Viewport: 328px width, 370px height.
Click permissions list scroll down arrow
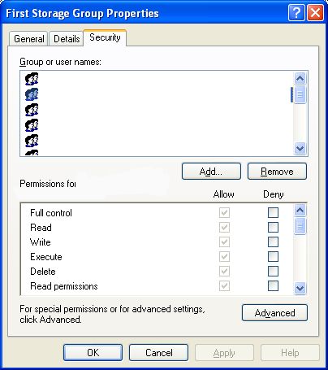[x=300, y=288]
